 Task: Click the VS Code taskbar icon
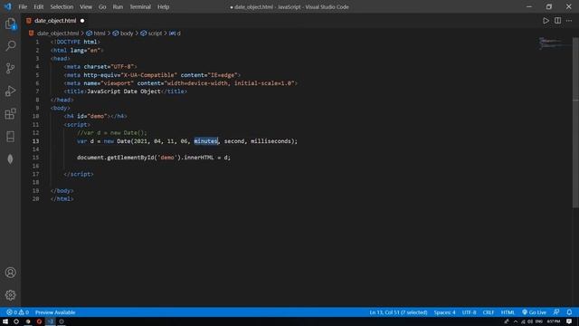[x=51, y=321]
